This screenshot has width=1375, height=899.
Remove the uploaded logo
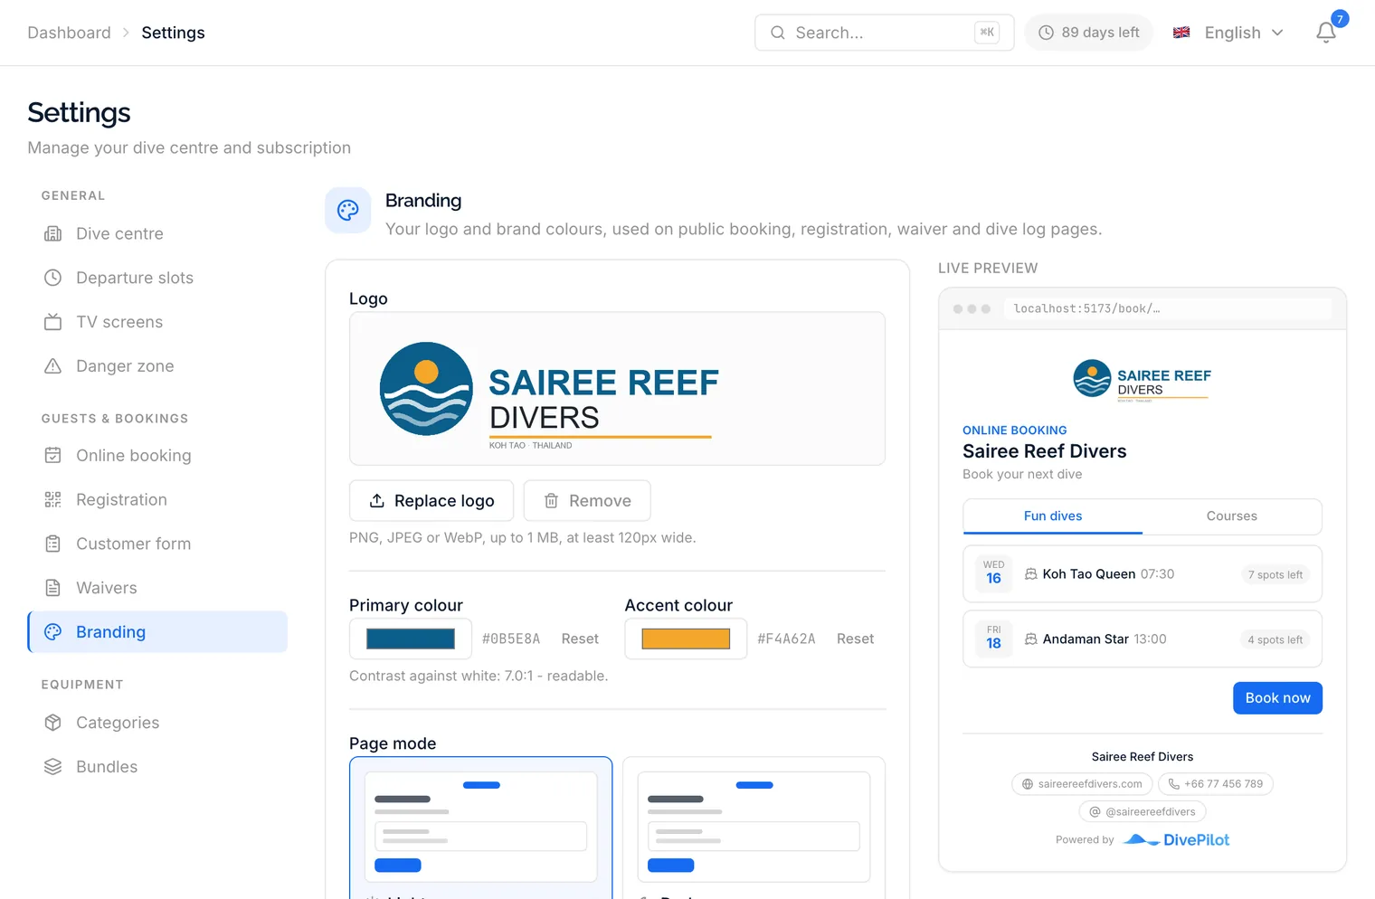[x=587, y=501]
